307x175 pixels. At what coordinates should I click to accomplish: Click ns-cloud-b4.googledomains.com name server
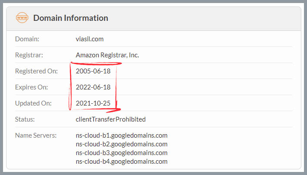coord(122,162)
